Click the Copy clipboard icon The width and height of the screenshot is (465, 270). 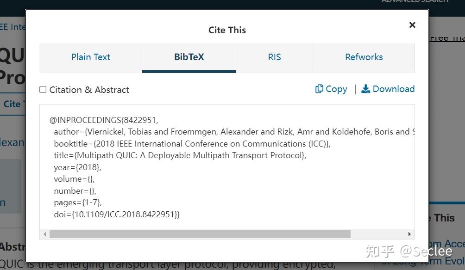pyautogui.click(x=319, y=89)
